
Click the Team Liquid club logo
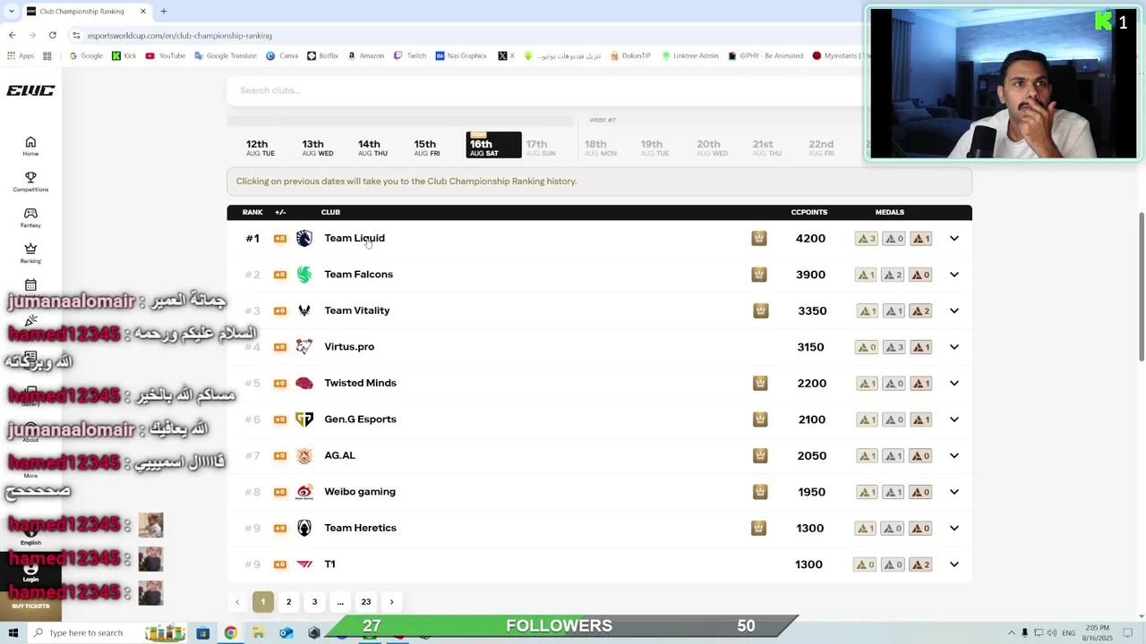click(x=304, y=238)
